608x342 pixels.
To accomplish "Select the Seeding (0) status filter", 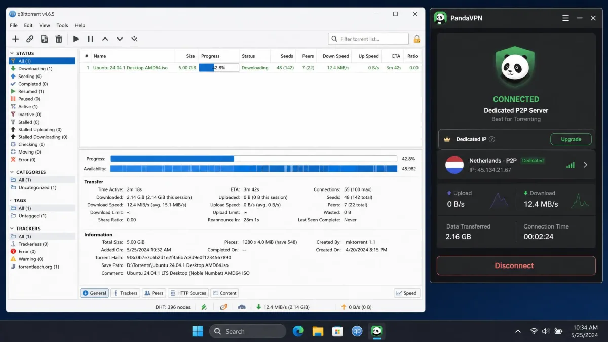I will pyautogui.click(x=30, y=76).
